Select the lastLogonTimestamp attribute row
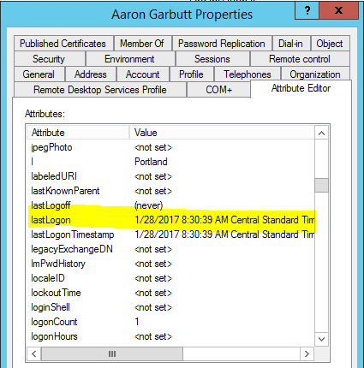364x368 pixels. point(170,234)
